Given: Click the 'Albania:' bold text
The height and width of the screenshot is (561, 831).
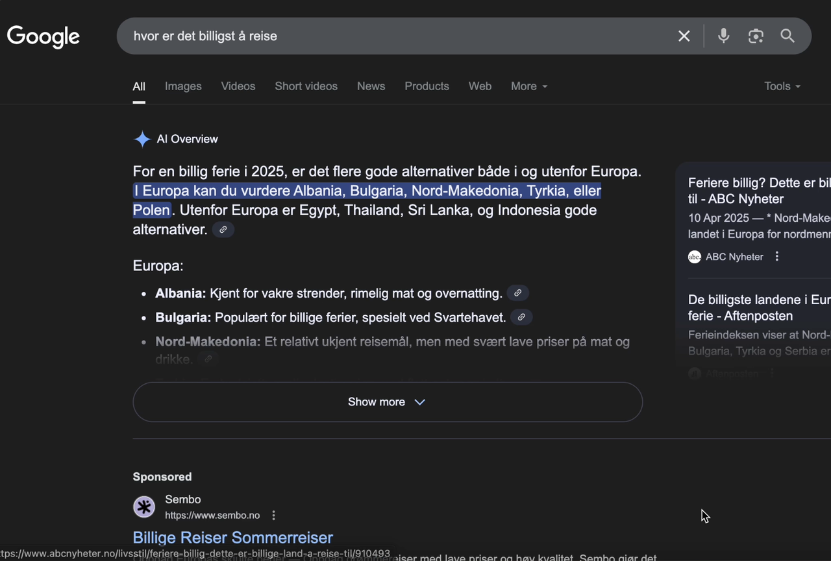Looking at the screenshot, I should [x=180, y=293].
